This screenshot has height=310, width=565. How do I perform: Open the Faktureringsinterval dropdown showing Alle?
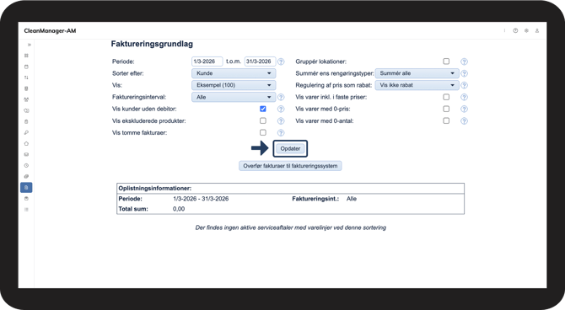click(x=234, y=97)
